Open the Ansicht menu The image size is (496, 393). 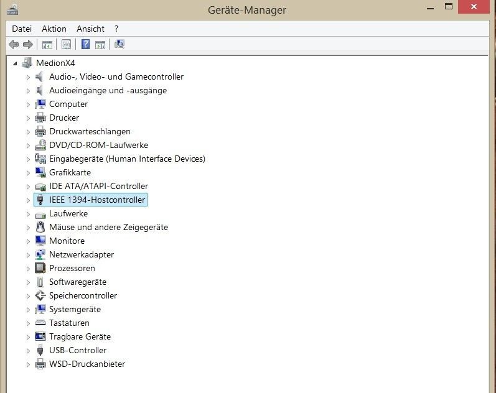tap(90, 29)
